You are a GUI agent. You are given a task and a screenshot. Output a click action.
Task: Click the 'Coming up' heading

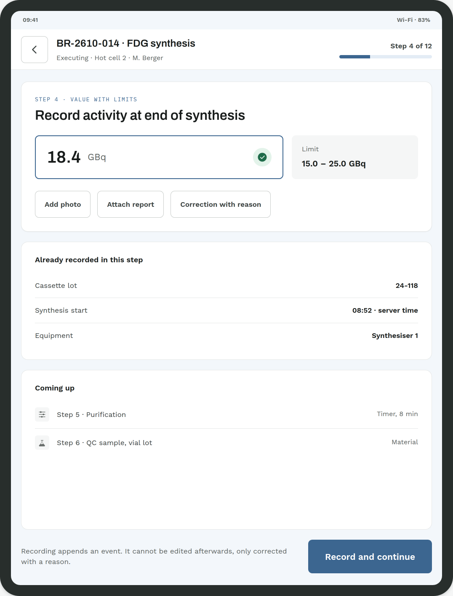(55, 388)
